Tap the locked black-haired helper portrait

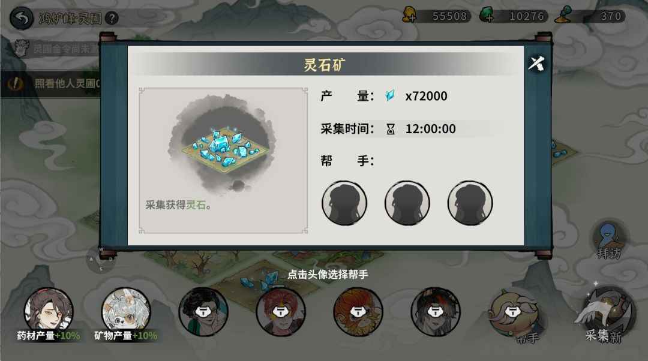pos(435,312)
